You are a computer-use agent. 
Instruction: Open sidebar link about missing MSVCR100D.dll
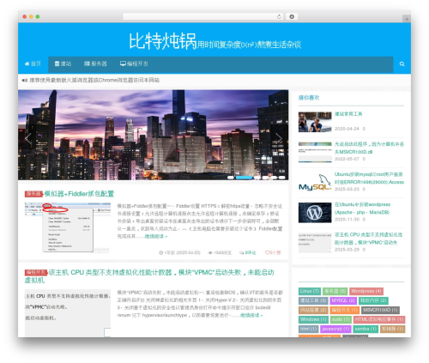pos(369,148)
